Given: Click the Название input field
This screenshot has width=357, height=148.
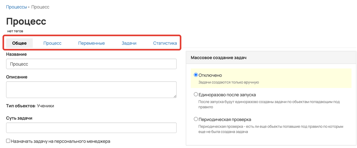Looking at the screenshot, I should coord(91,64).
